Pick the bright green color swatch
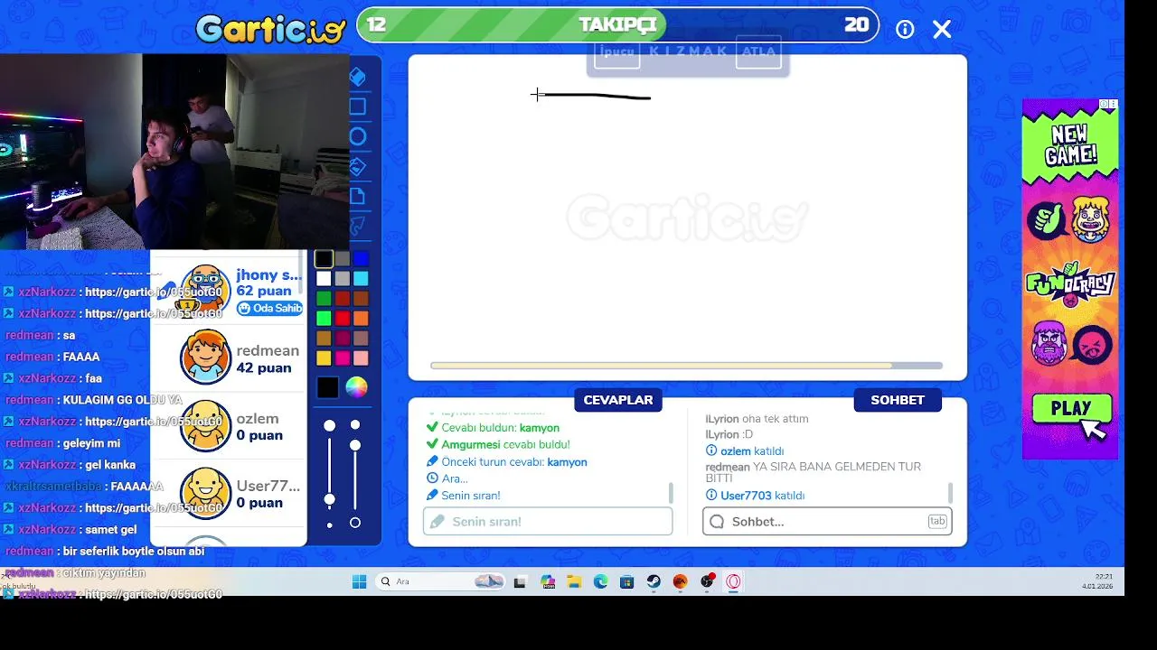Image resolution: width=1157 pixels, height=650 pixels. point(324,319)
